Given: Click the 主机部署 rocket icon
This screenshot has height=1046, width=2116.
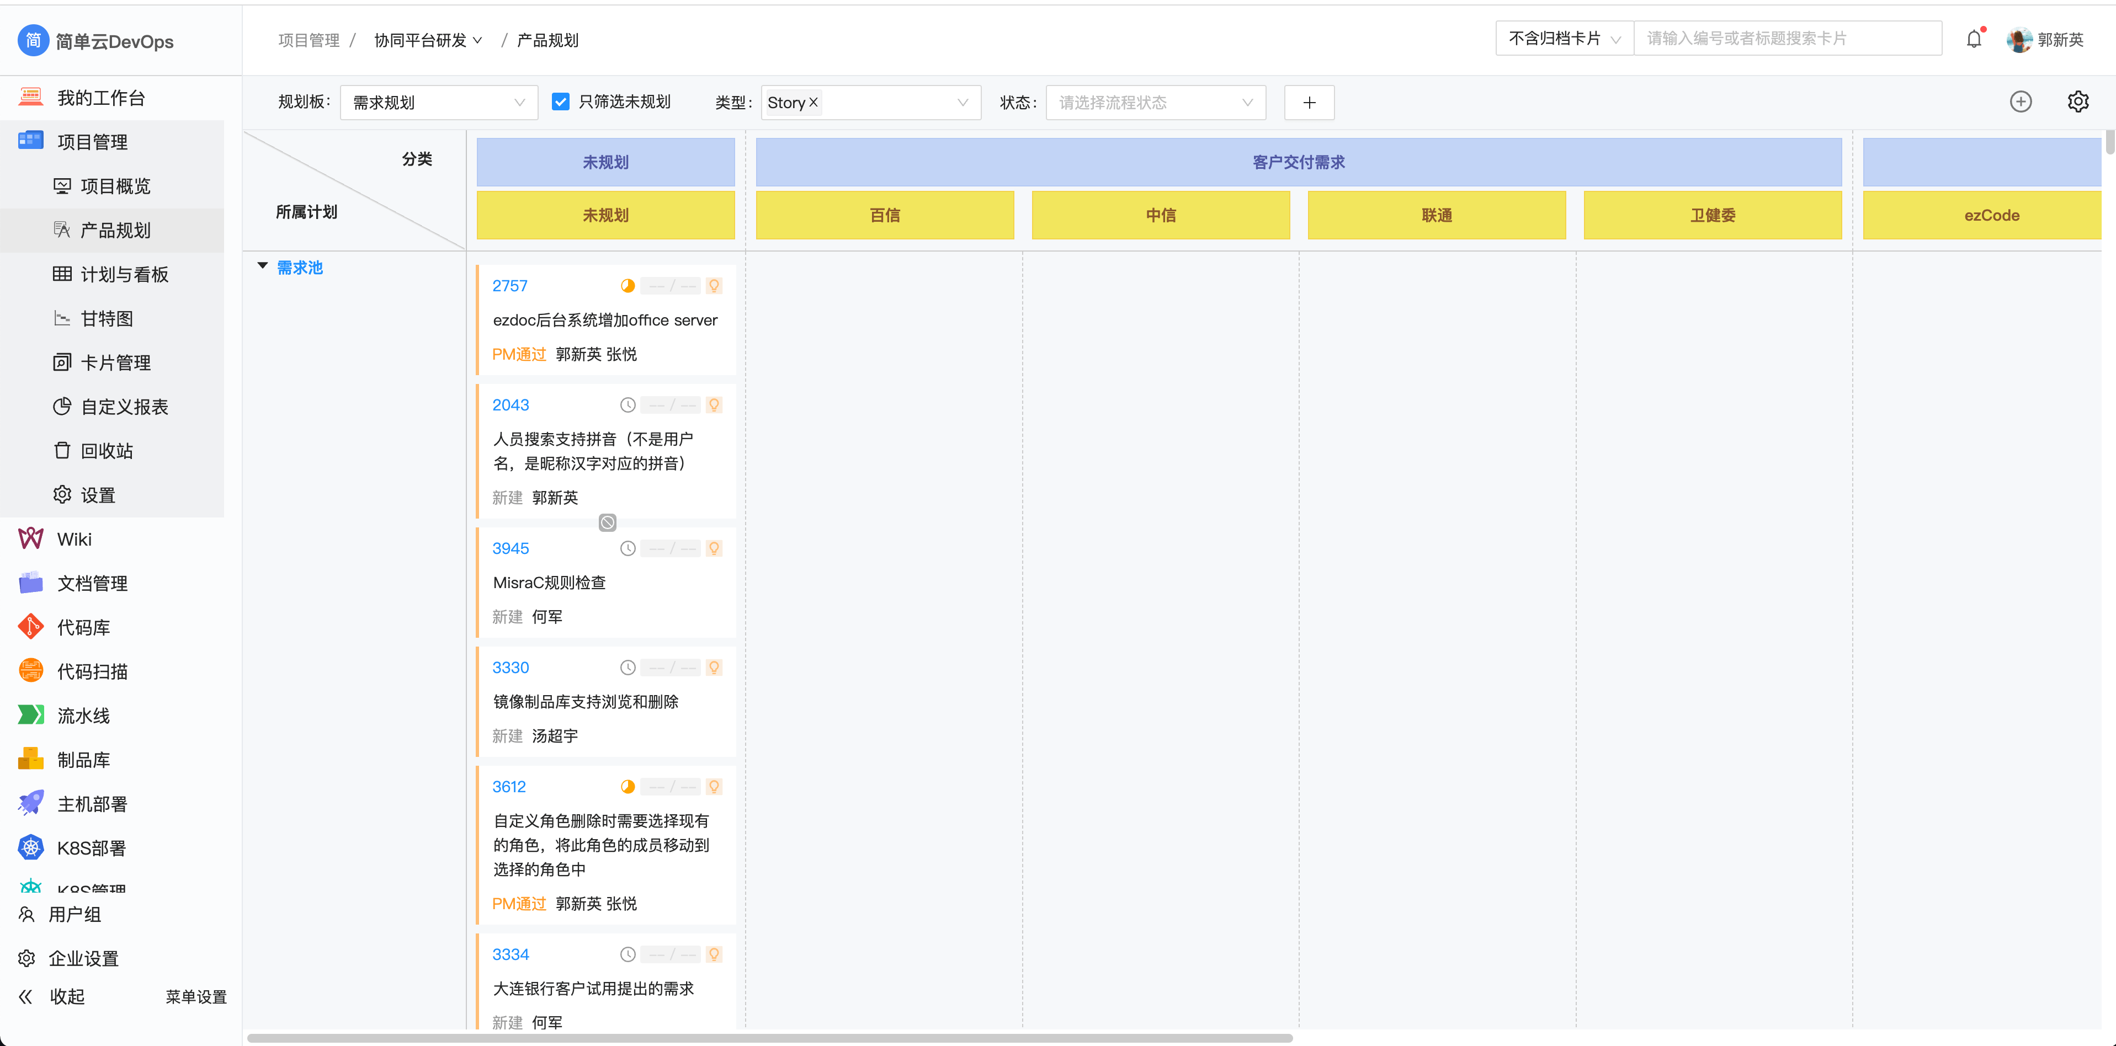Looking at the screenshot, I should [30, 804].
